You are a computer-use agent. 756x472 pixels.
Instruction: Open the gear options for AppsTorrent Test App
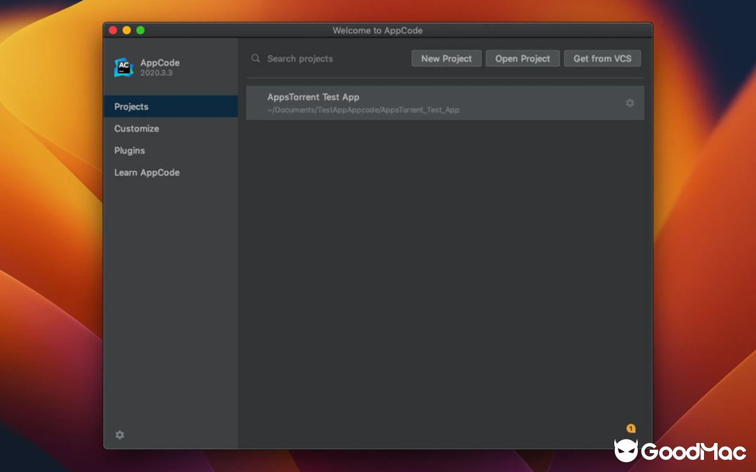pos(630,103)
